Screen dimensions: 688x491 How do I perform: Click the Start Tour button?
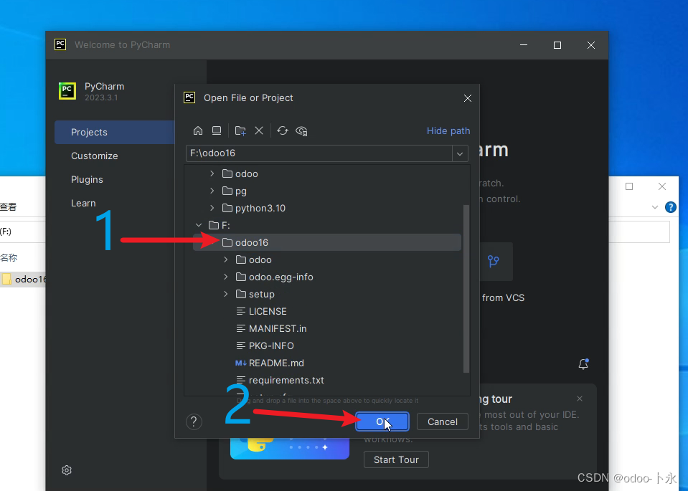point(396,459)
